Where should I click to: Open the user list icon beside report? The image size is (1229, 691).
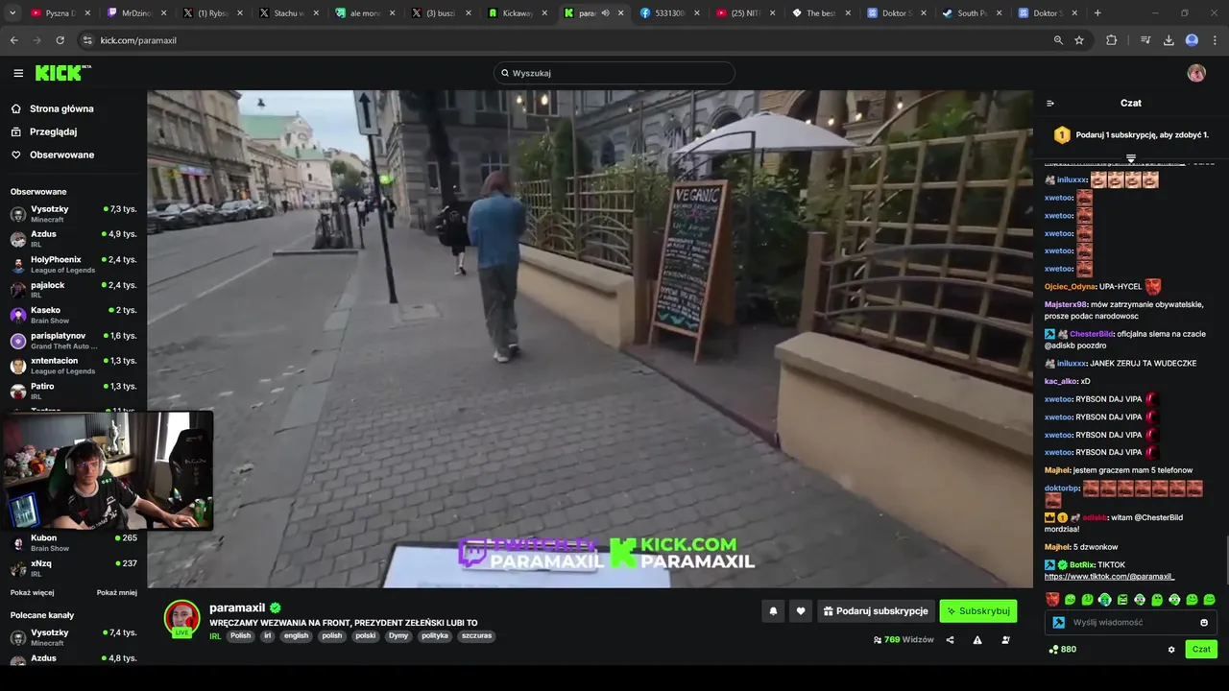coord(1005,639)
